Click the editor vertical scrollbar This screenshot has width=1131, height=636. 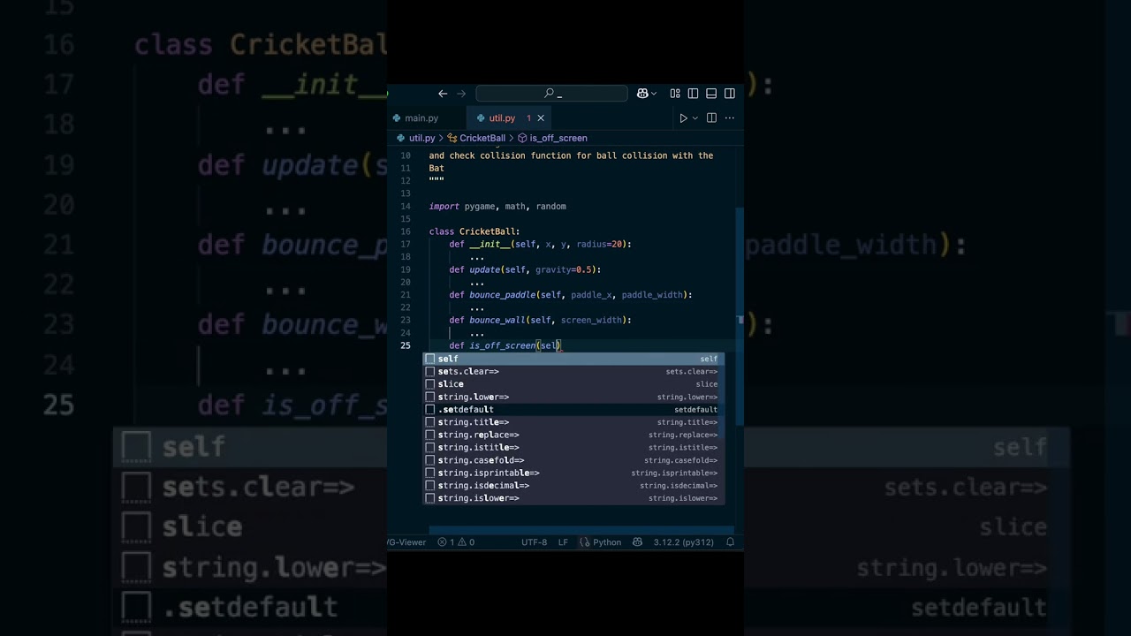740,316
